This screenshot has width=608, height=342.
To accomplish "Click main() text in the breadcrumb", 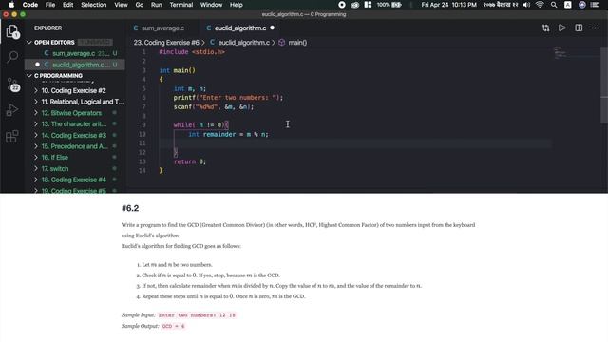I will [297, 42].
